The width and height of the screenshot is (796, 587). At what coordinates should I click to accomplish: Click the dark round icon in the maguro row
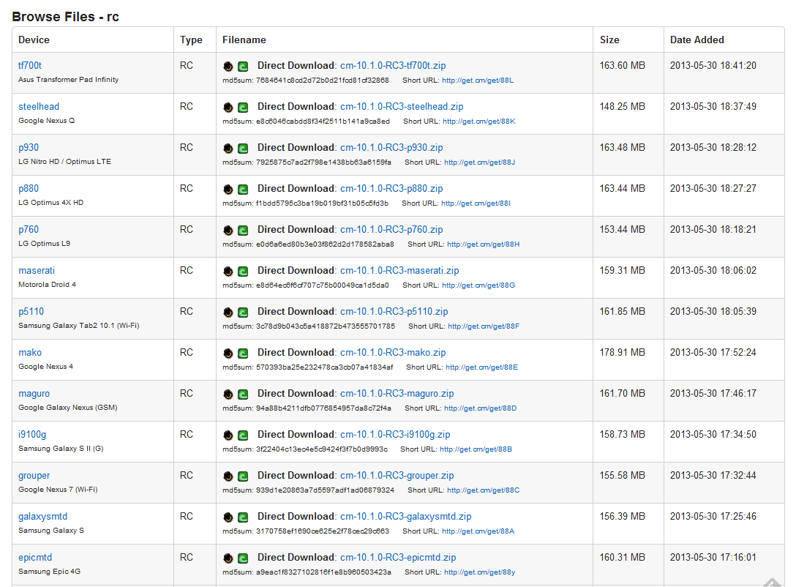tap(228, 395)
